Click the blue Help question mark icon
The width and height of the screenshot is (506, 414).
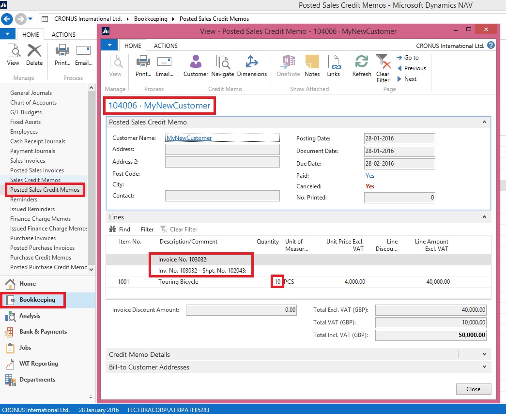491,46
